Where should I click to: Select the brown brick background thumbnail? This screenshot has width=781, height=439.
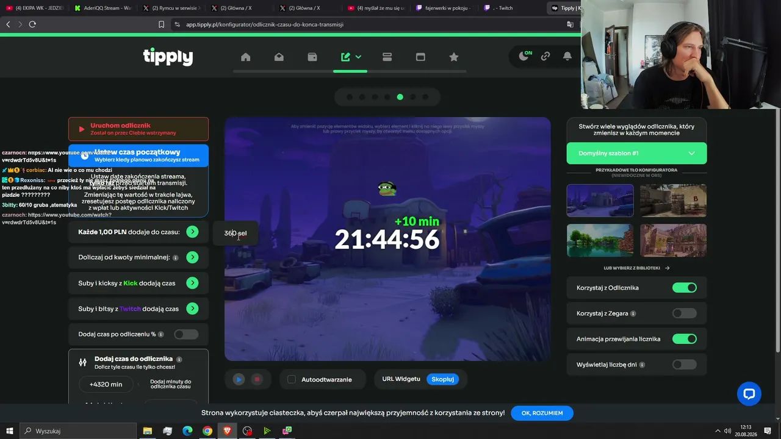tap(673, 240)
